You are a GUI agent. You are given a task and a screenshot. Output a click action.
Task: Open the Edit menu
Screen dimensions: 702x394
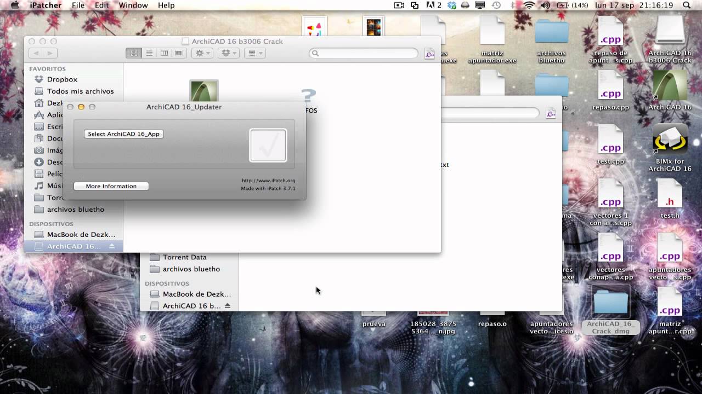pos(101,5)
